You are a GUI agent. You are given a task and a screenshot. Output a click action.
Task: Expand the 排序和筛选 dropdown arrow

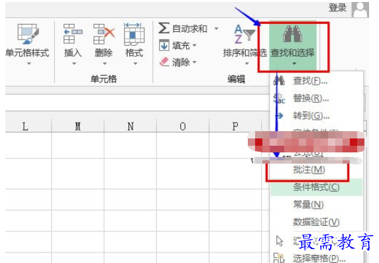coord(246,64)
